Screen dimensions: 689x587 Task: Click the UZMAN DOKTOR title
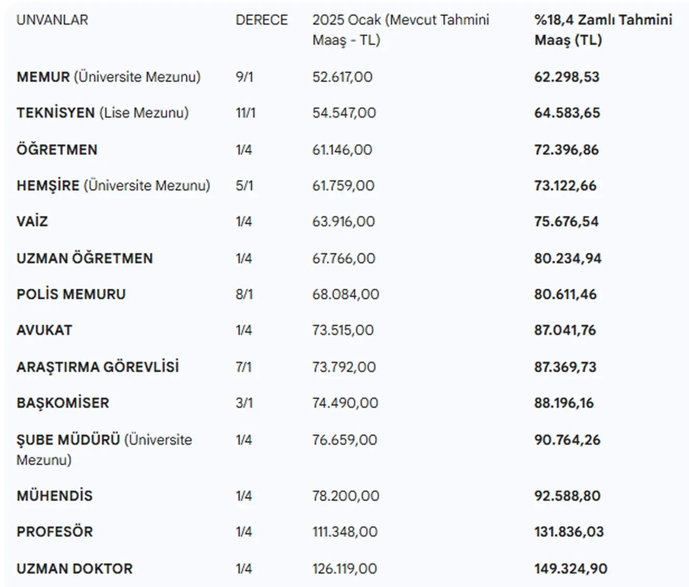tap(74, 569)
